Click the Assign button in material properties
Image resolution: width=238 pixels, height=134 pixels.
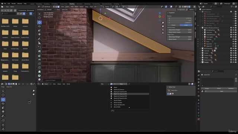pos(207,89)
